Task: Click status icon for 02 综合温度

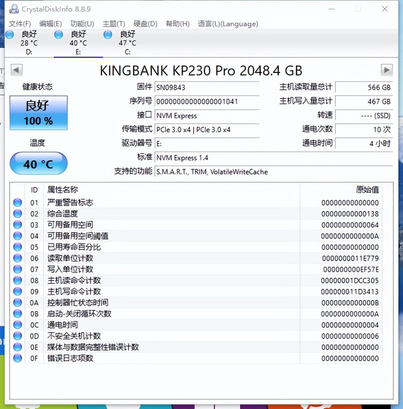Action: click(x=18, y=214)
